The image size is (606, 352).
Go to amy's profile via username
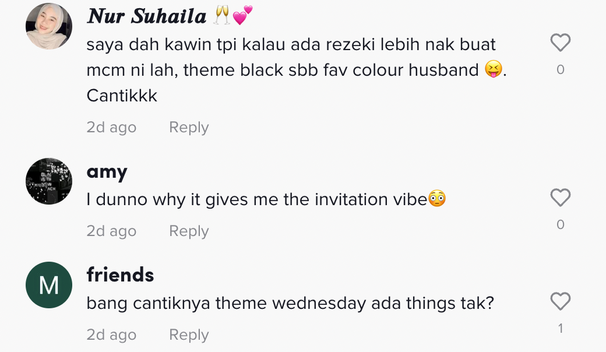[107, 172]
